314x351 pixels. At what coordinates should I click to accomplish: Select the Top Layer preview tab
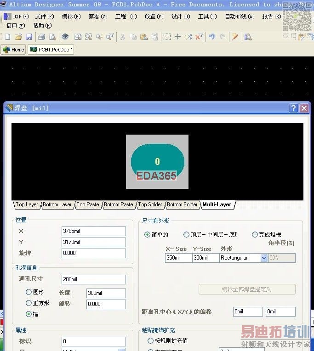point(27,204)
